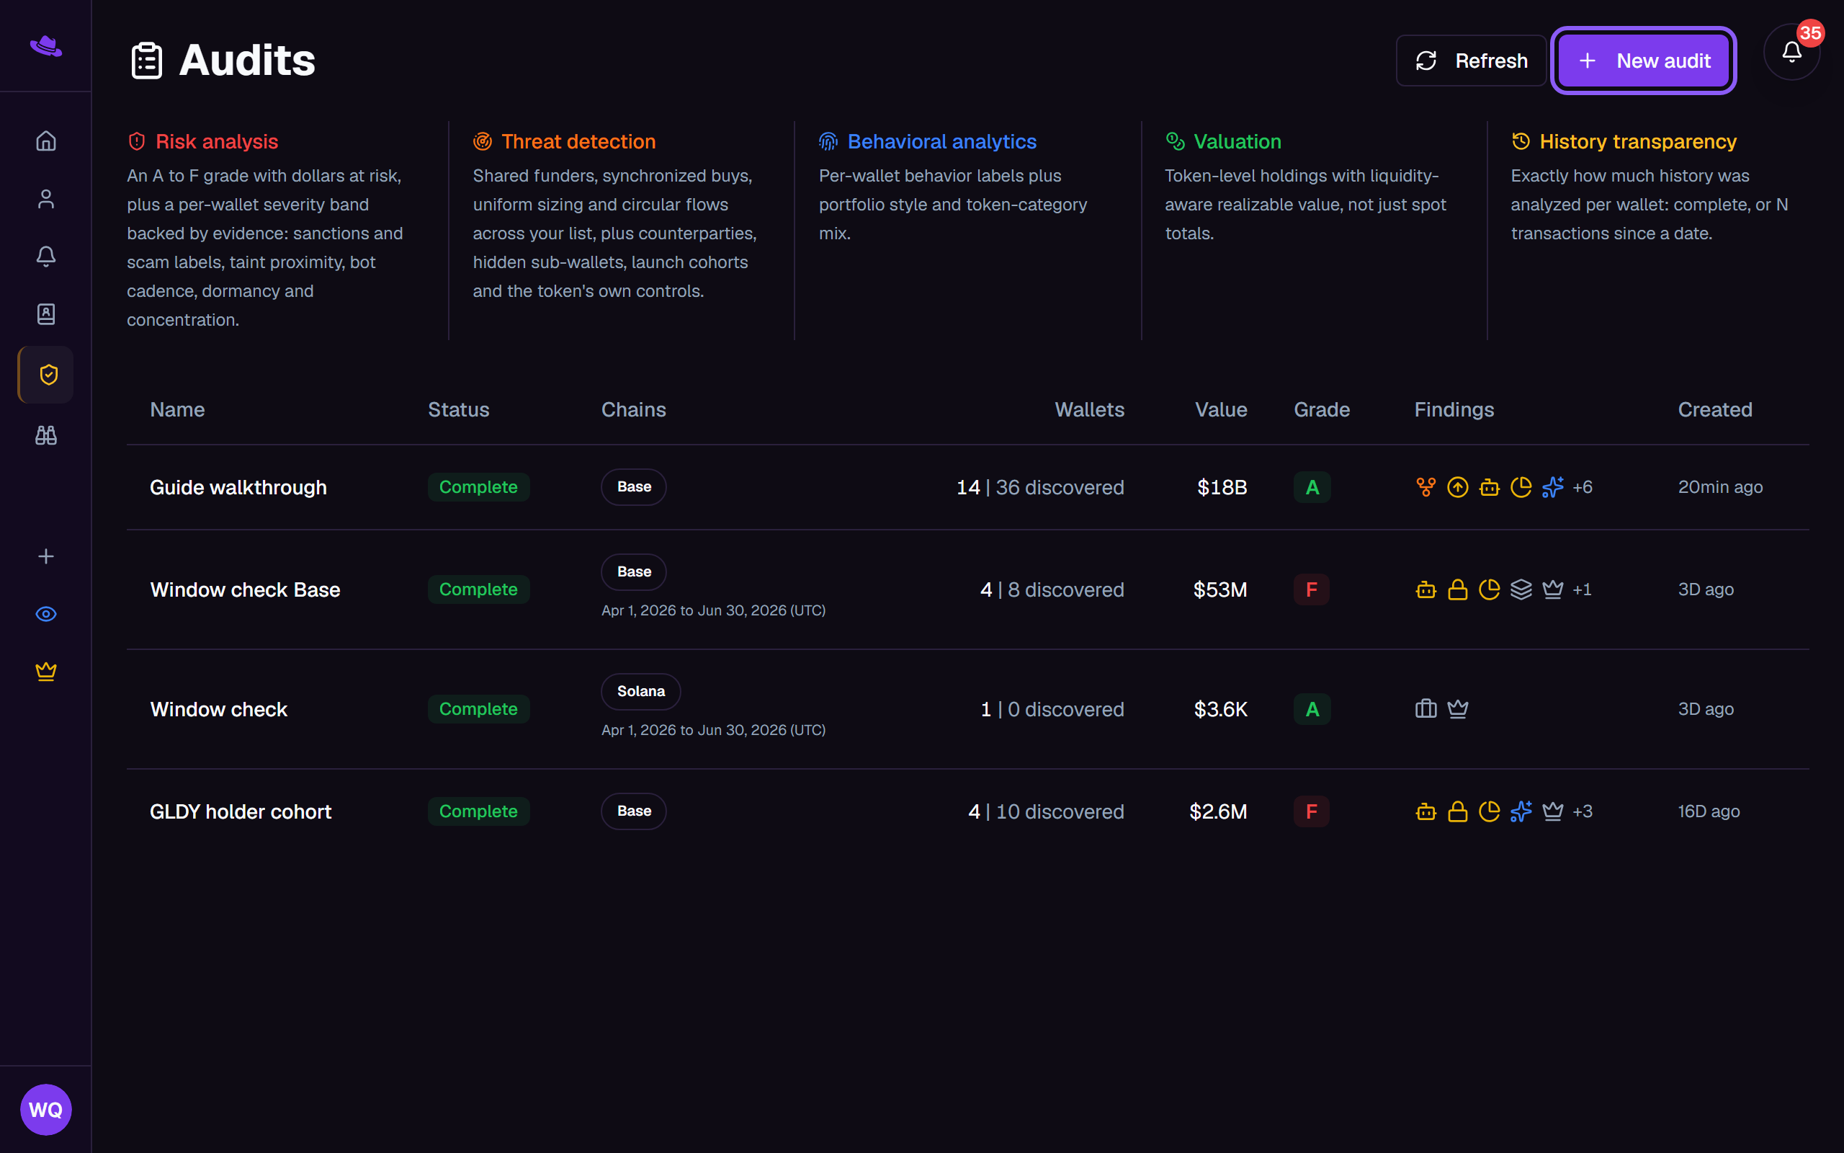The width and height of the screenshot is (1844, 1153).
Task: Open the bell alerts icon in sidebar
Action: 45,257
